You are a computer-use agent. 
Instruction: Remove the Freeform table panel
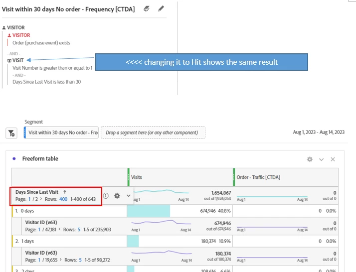333,159
